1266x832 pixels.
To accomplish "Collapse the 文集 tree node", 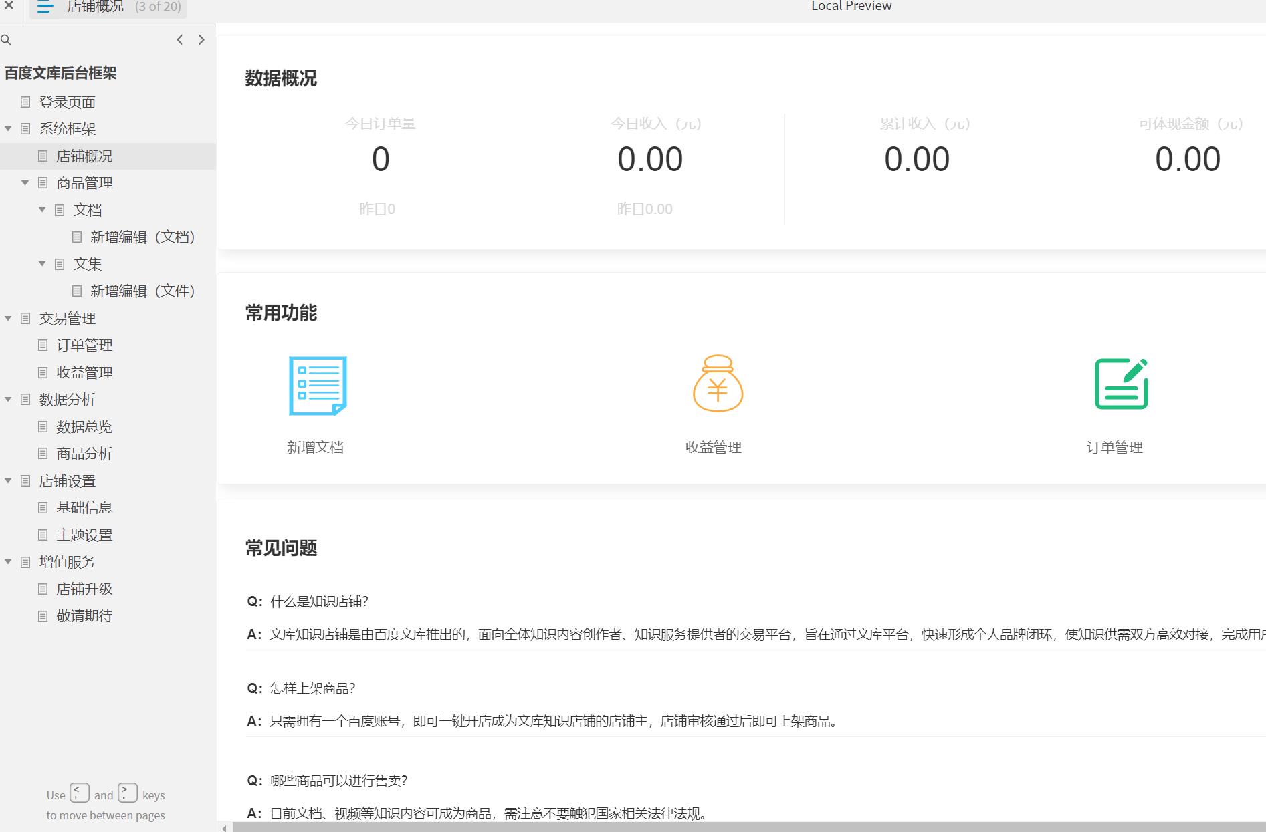I will coord(42,264).
